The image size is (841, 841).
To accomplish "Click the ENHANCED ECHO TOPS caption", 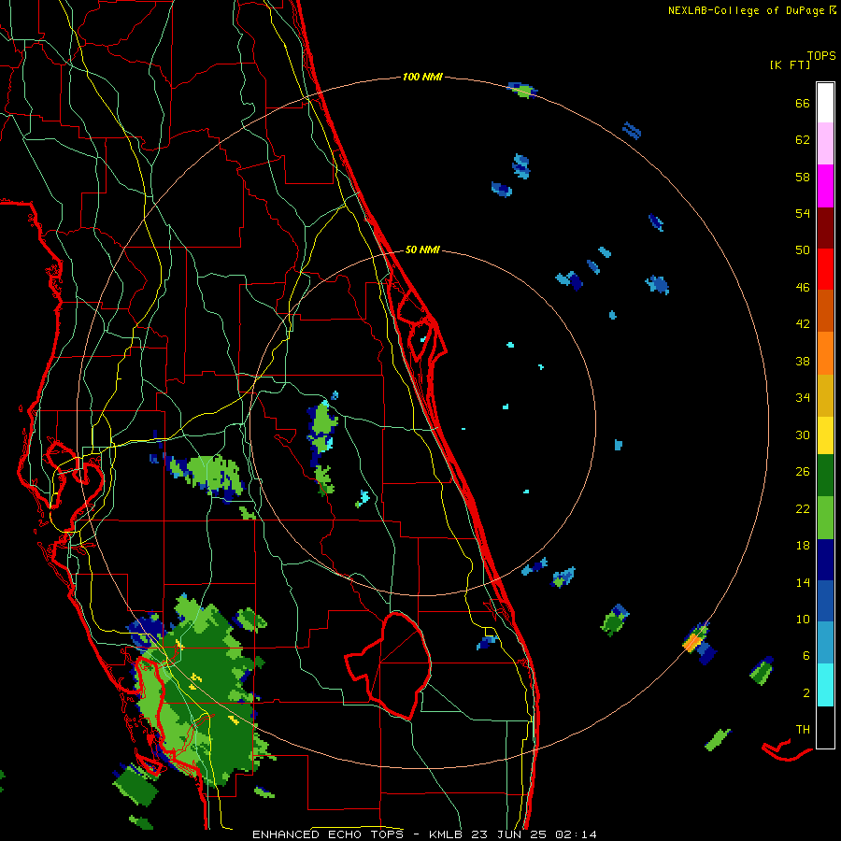I will click(x=328, y=834).
